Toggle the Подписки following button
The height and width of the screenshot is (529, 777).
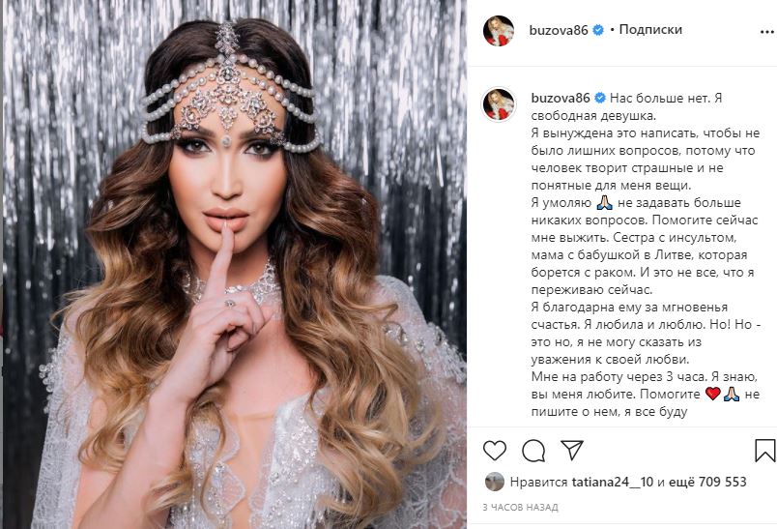(650, 30)
